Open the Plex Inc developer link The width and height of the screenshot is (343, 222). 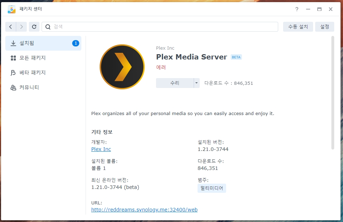coord(101,149)
